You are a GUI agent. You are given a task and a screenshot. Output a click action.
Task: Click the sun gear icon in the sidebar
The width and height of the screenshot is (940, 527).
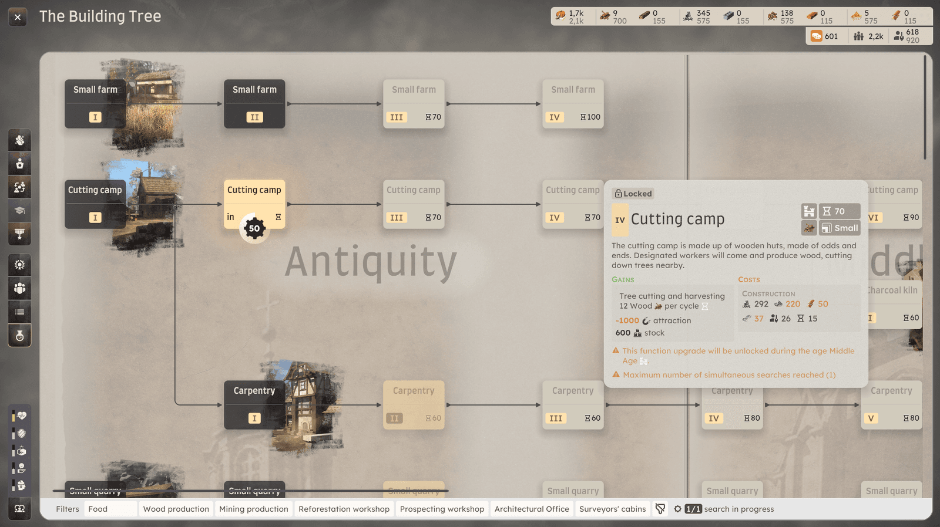(19, 265)
